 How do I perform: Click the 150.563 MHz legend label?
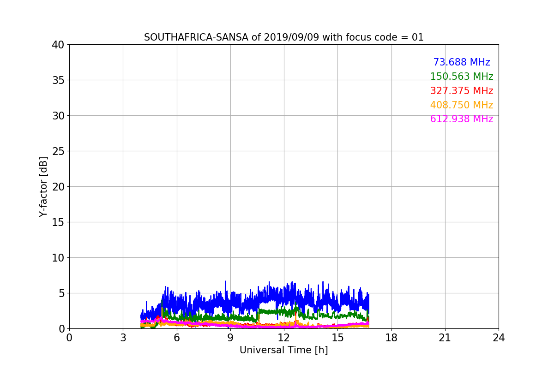coord(462,77)
